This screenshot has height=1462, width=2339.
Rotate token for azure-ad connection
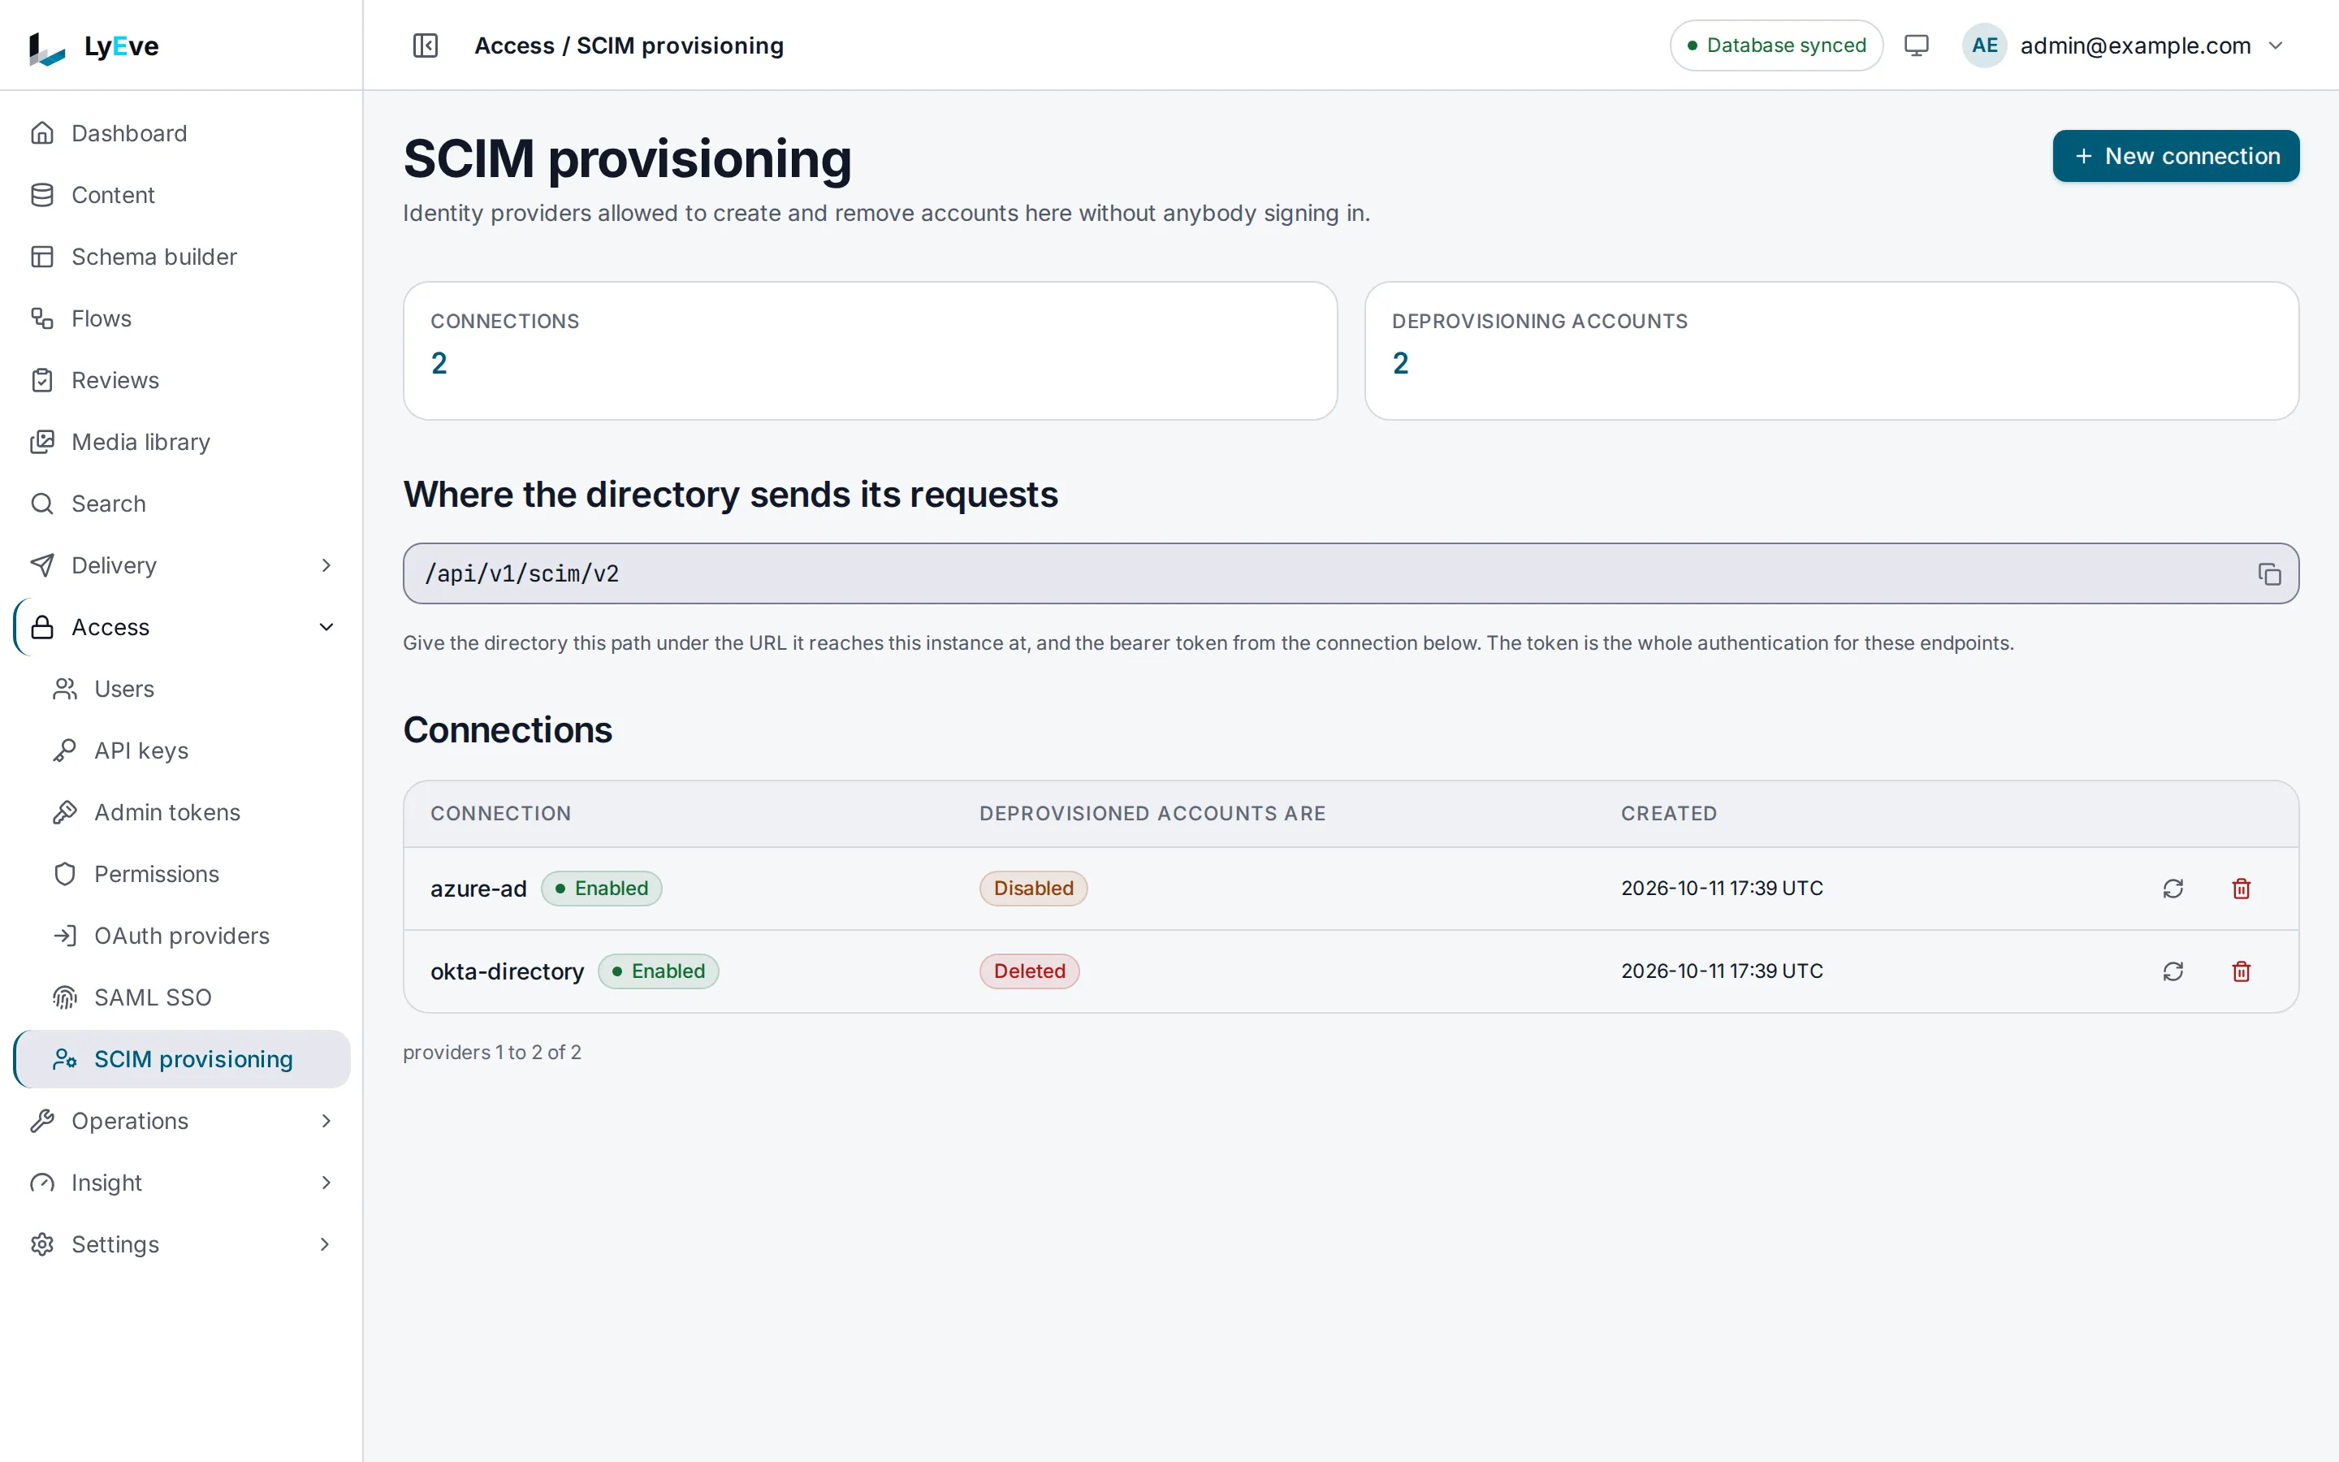pyautogui.click(x=2173, y=889)
